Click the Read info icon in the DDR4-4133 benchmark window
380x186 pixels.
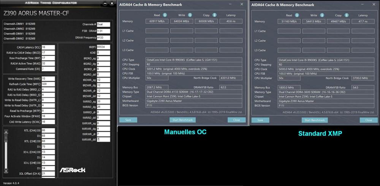(165, 15)
